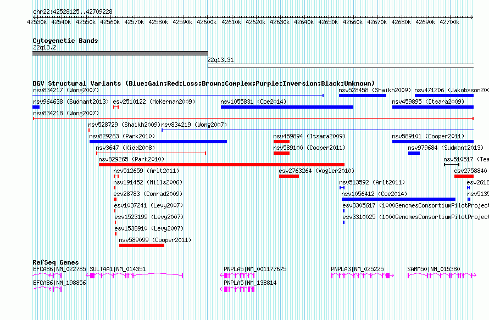
Task: Open the RefSeq Genes track heading
Action: (x=55, y=262)
